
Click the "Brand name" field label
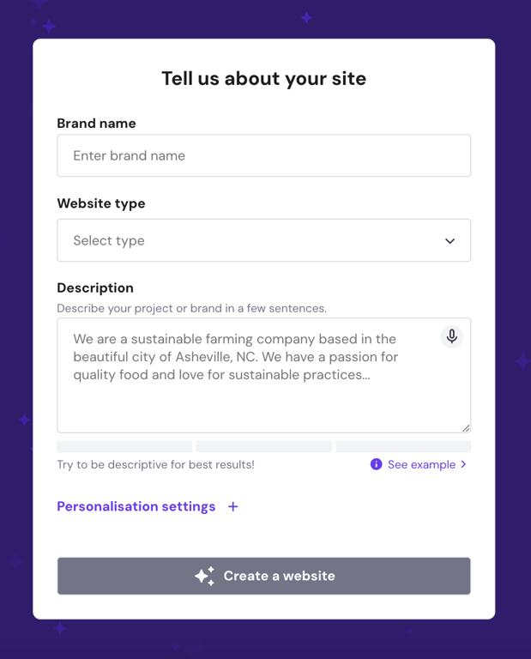click(96, 124)
